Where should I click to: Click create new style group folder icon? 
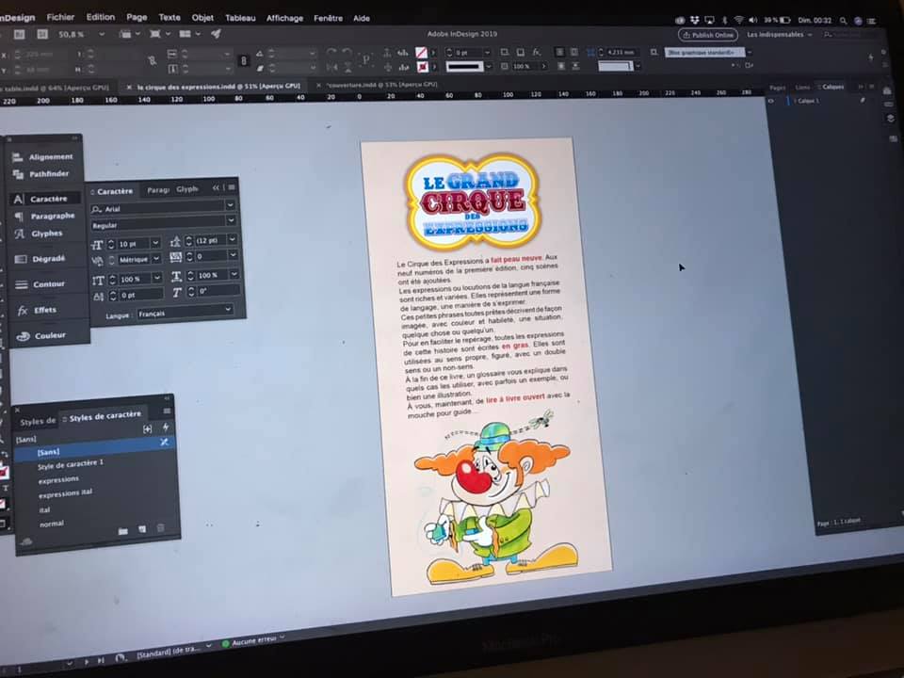[x=122, y=531]
